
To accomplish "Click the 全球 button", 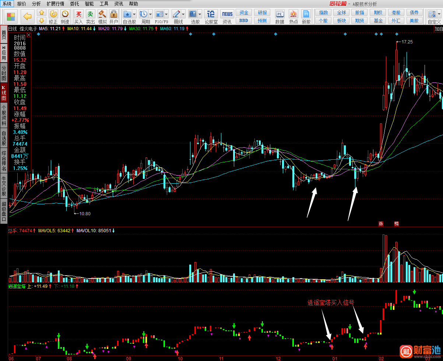I will [x=342, y=13].
